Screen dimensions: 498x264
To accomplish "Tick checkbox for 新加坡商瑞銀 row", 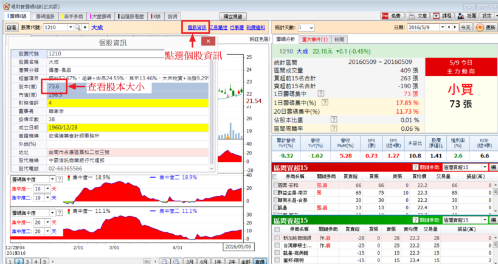I will tap(277, 238).
